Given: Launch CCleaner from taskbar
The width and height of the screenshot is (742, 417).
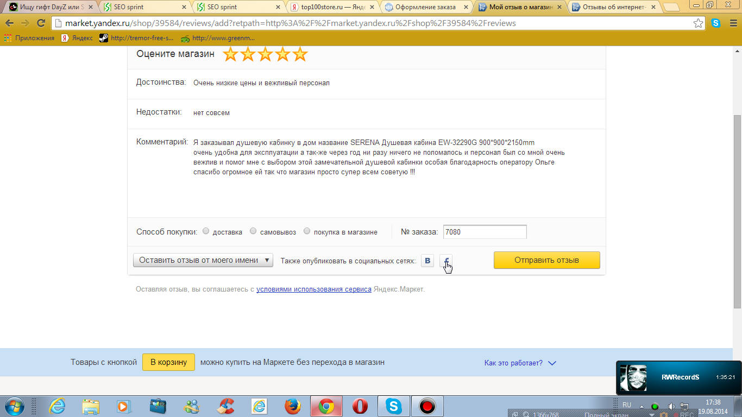Looking at the screenshot, I should (x=225, y=406).
